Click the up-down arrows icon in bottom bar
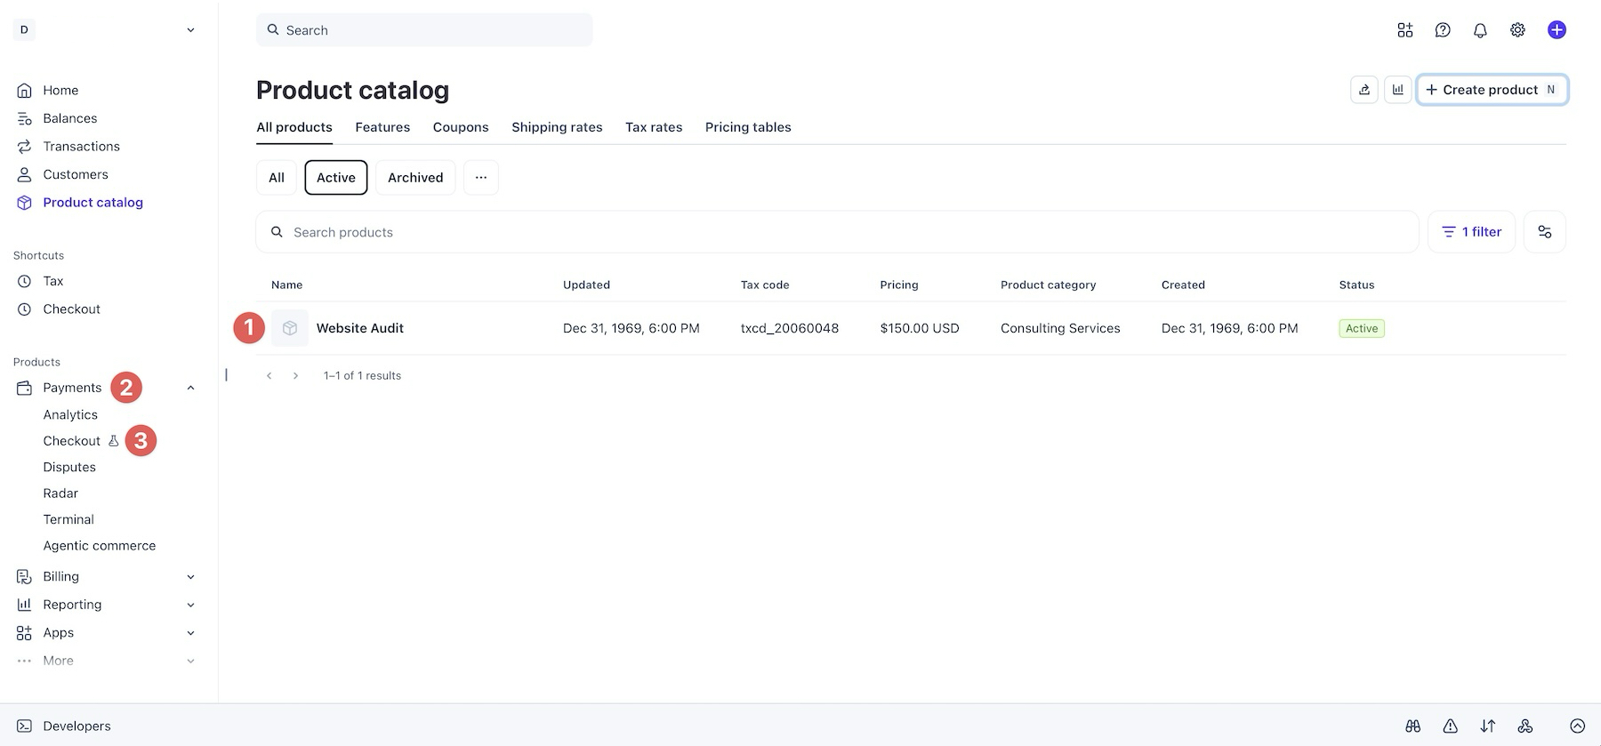This screenshot has height=746, width=1601. 1488,726
